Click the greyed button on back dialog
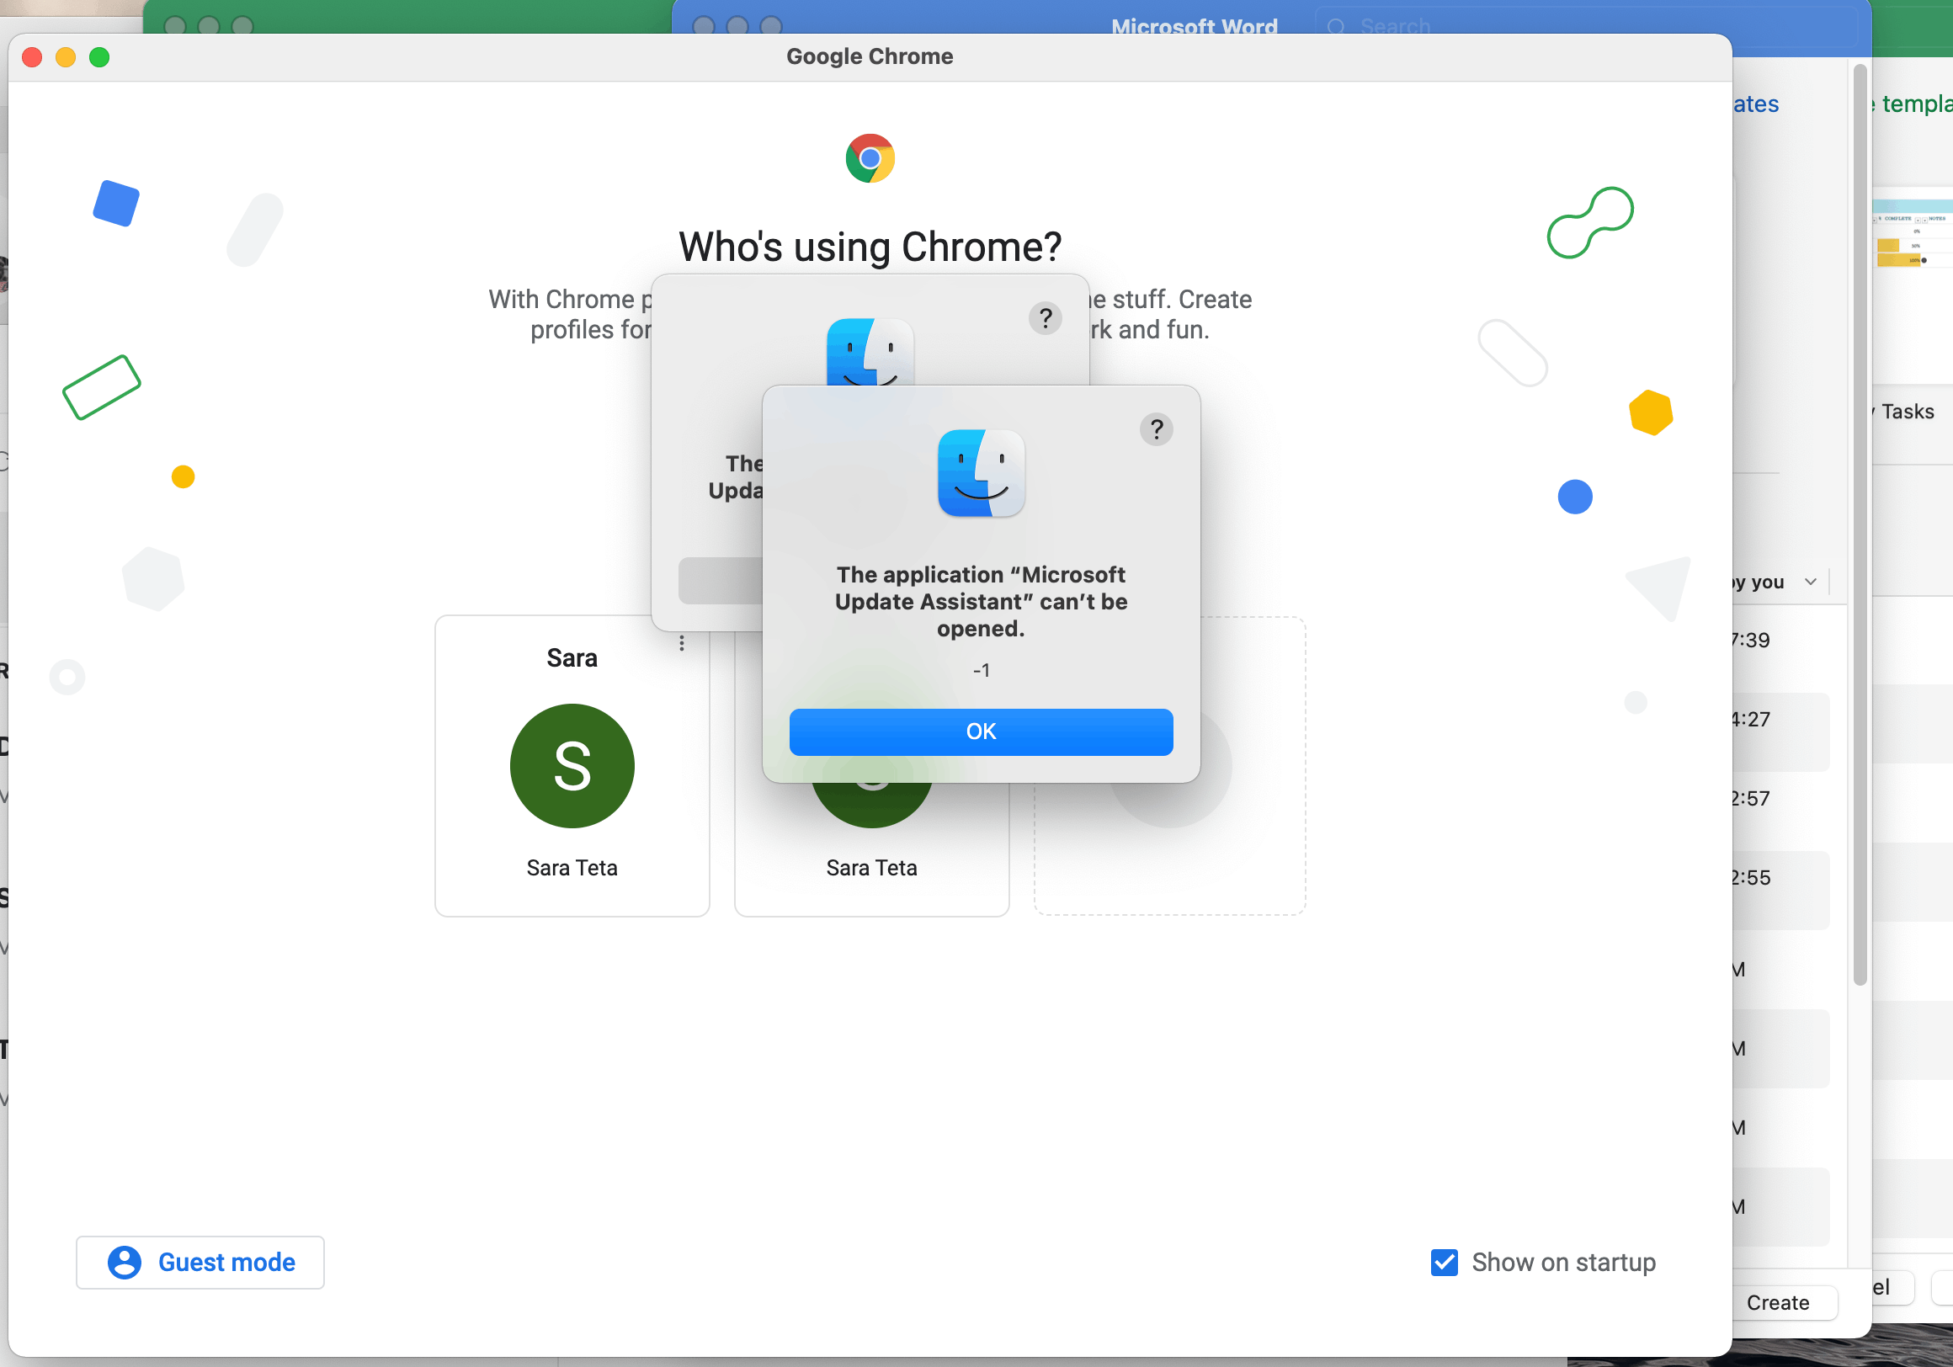Screen dimensions: 1953x1367 (720, 581)
